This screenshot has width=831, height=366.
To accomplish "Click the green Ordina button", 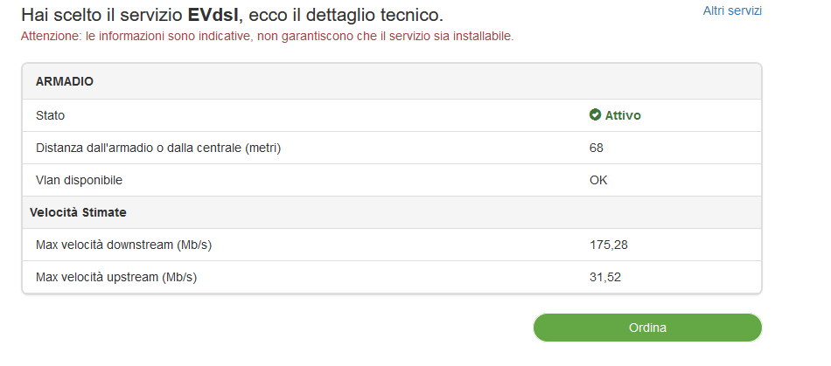I will click(647, 328).
